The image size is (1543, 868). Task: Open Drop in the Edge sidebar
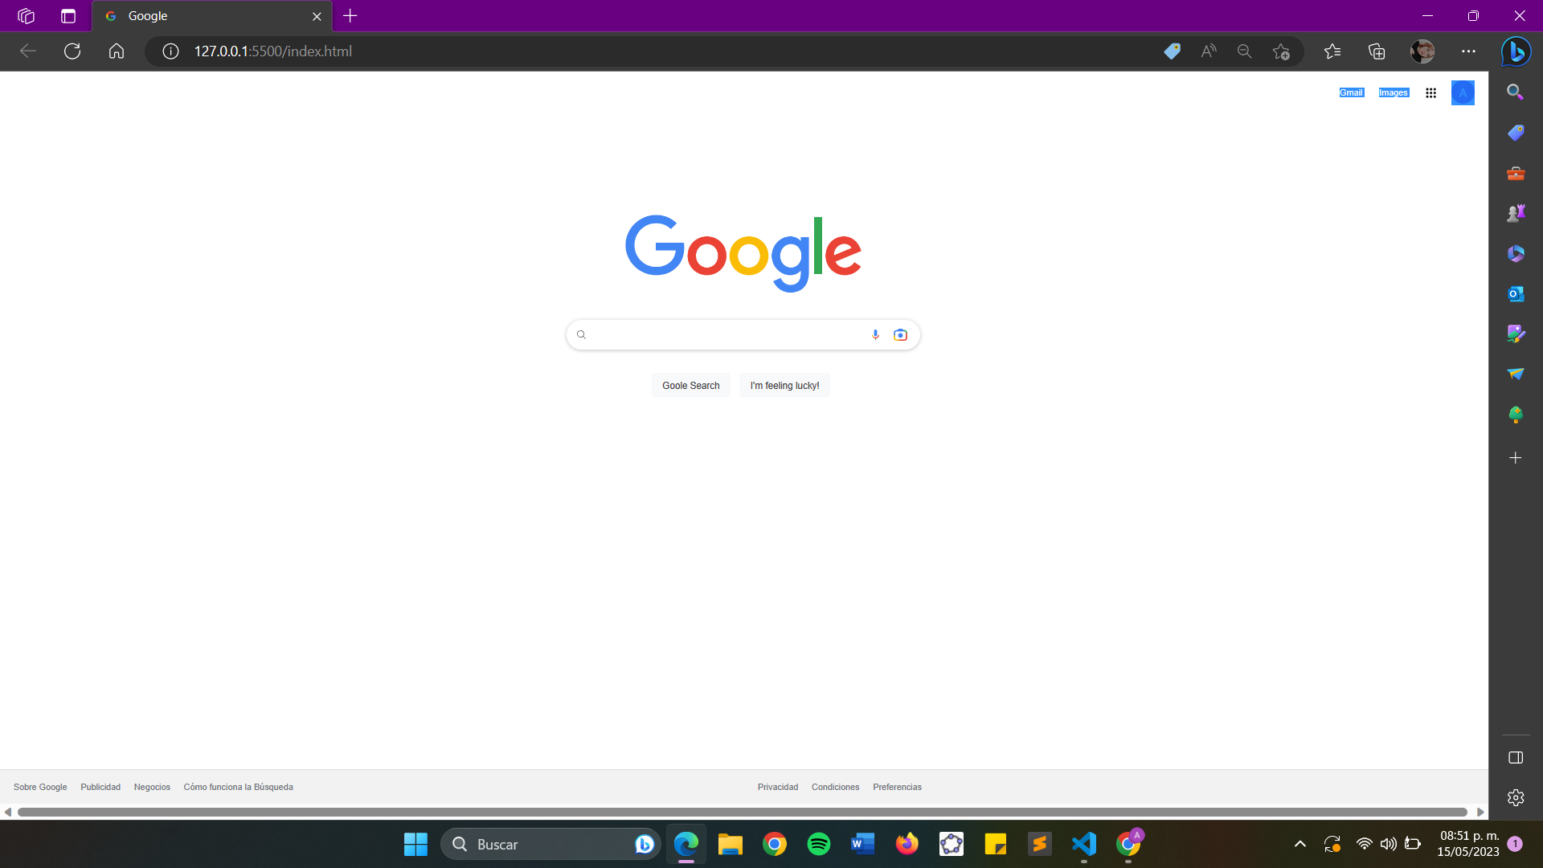pyautogui.click(x=1516, y=374)
